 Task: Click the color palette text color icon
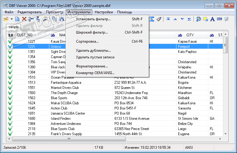[x=199, y=19]
